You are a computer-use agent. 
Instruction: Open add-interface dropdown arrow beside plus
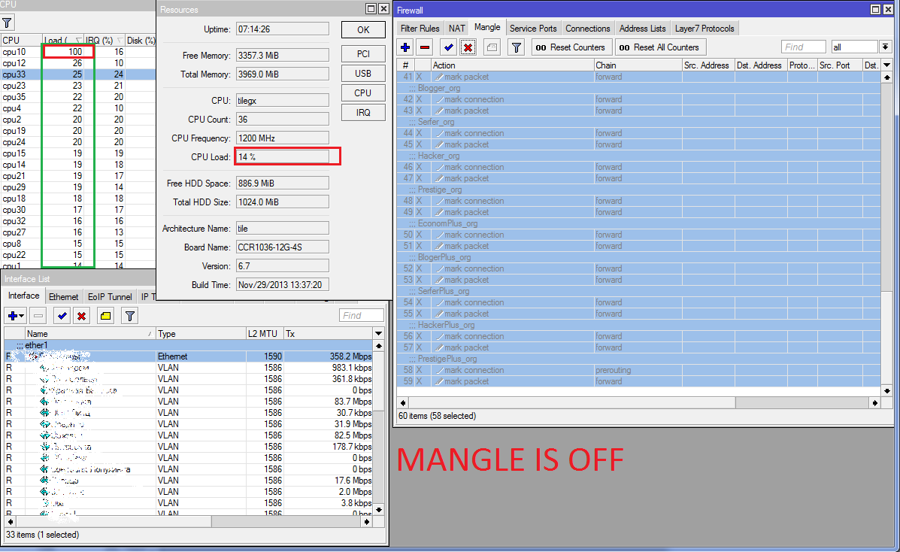pyautogui.click(x=22, y=316)
